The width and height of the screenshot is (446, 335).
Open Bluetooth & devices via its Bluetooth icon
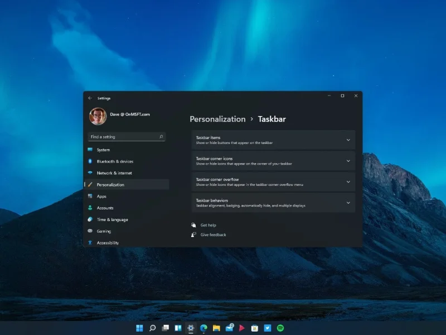(x=90, y=161)
